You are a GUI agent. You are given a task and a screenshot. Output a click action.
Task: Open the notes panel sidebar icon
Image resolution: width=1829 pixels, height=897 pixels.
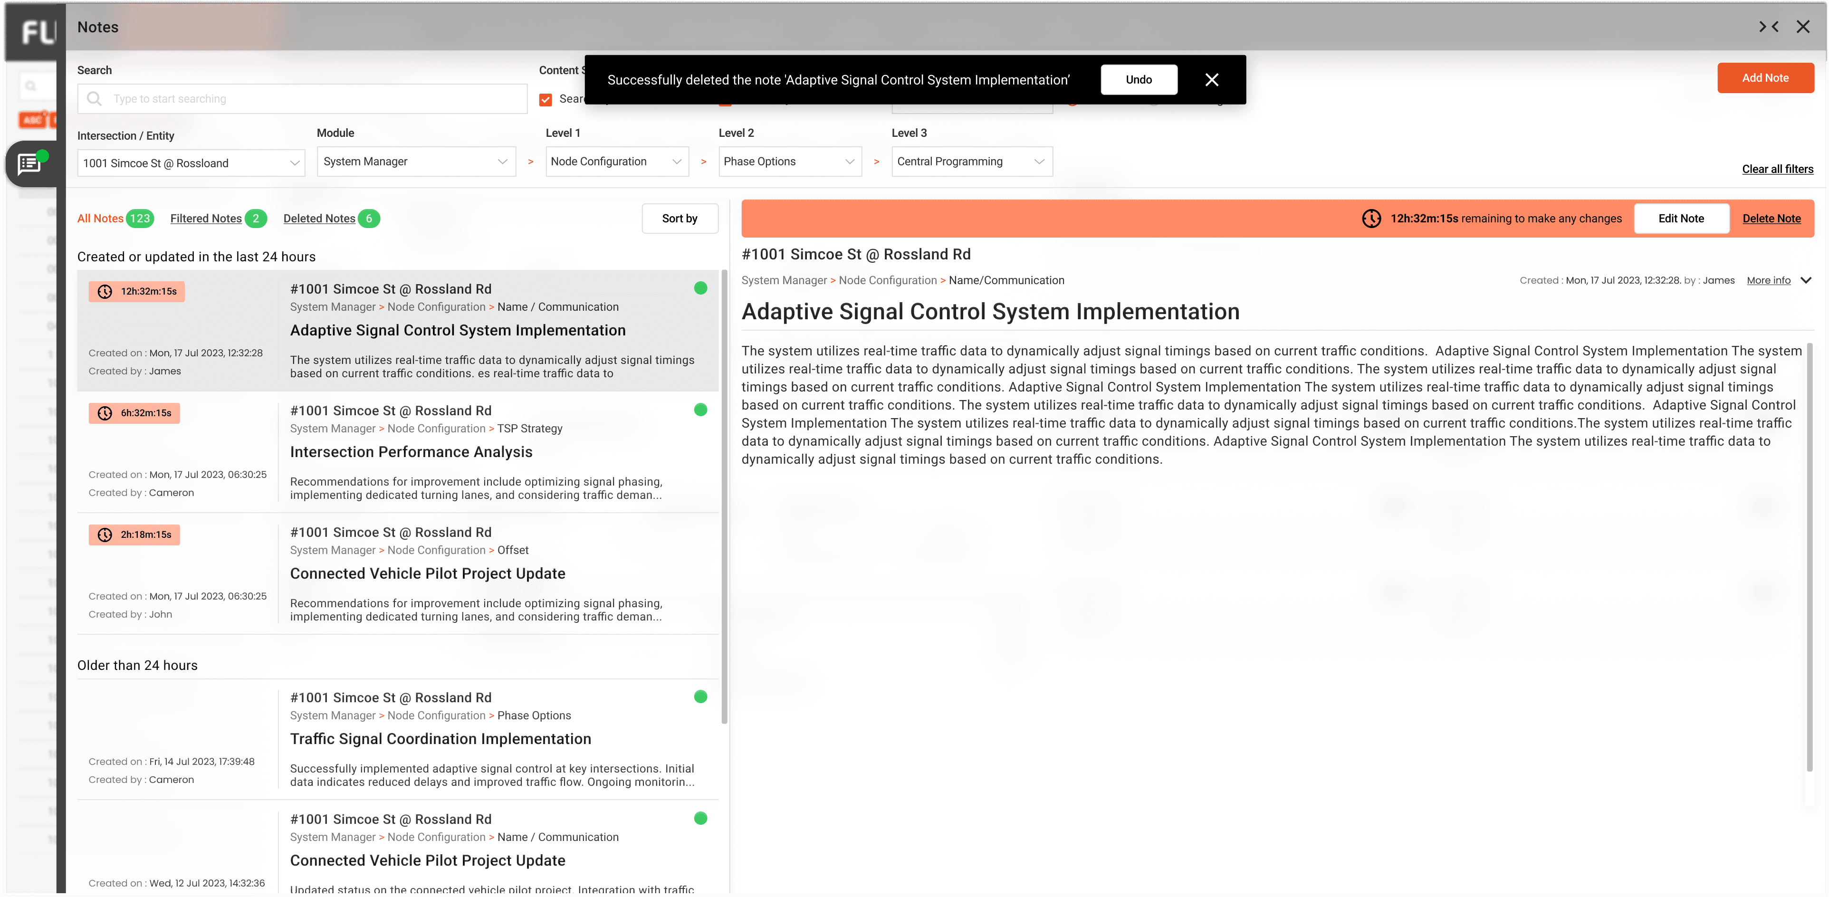pos(29,164)
